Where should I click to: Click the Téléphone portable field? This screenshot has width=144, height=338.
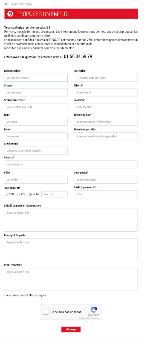point(106,136)
